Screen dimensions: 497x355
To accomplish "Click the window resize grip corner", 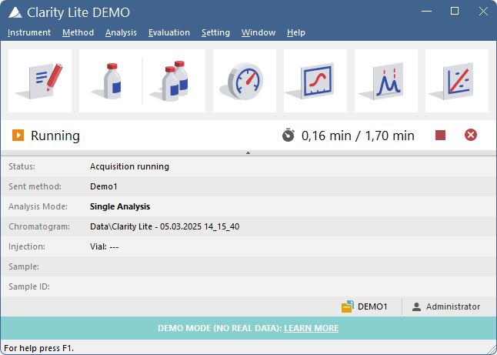I will tap(492, 350).
